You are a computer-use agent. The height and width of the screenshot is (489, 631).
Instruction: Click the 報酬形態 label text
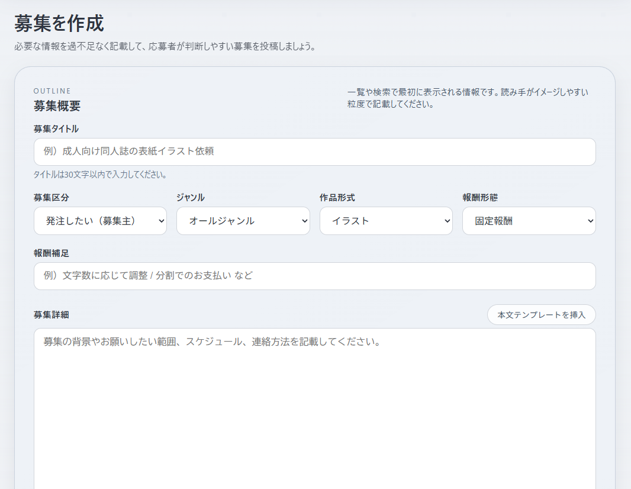480,198
